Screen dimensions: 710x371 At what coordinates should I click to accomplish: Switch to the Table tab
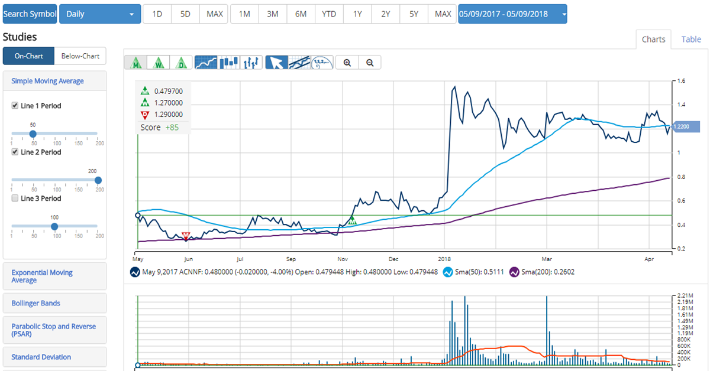click(691, 40)
